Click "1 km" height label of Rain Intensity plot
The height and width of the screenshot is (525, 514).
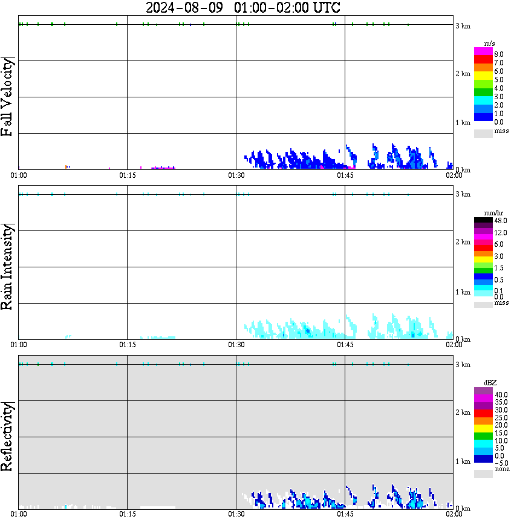[x=463, y=292]
